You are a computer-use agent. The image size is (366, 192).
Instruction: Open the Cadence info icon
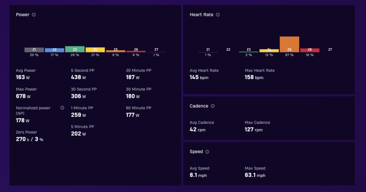coord(212,106)
